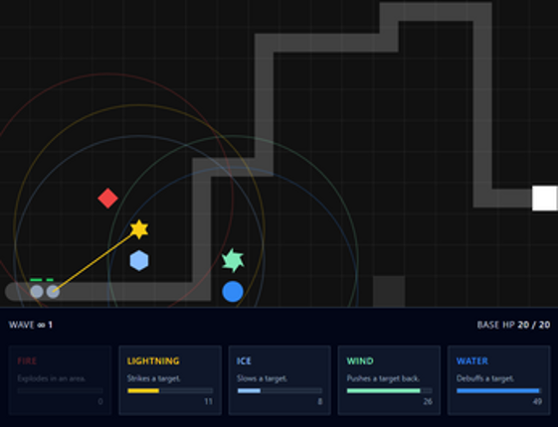Click the Base HP 20 / 20 indicator
558x427 pixels.
(513, 325)
